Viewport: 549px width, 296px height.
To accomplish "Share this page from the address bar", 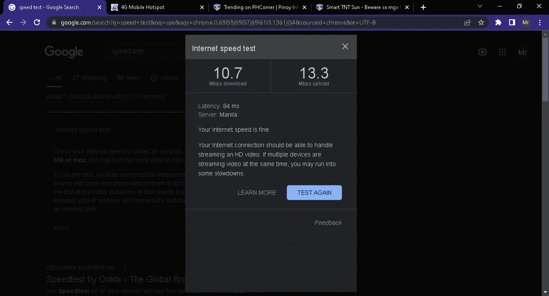I will tap(468, 22).
